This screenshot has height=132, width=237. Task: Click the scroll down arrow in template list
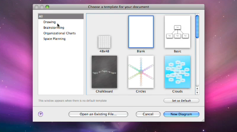tap(197, 93)
